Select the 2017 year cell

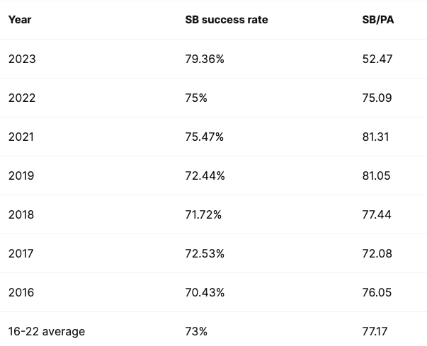coord(21,253)
